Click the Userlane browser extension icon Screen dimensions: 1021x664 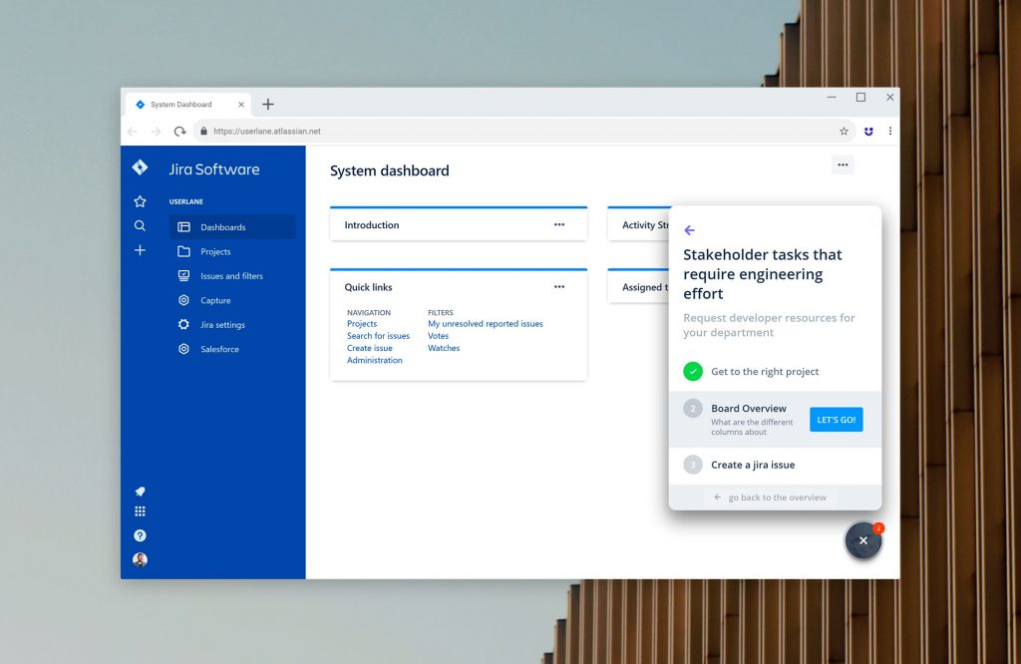tap(868, 131)
